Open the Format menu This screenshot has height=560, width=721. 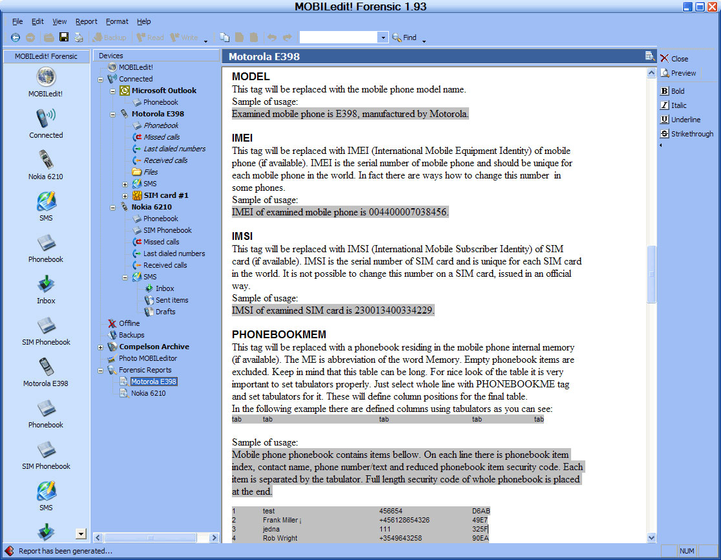click(117, 21)
